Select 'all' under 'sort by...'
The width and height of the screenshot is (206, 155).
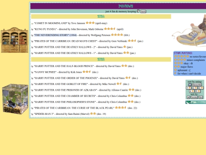188,97
